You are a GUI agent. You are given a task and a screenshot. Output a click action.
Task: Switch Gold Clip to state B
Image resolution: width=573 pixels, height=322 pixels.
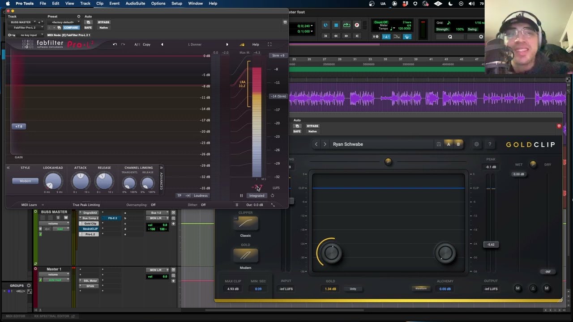(x=458, y=144)
